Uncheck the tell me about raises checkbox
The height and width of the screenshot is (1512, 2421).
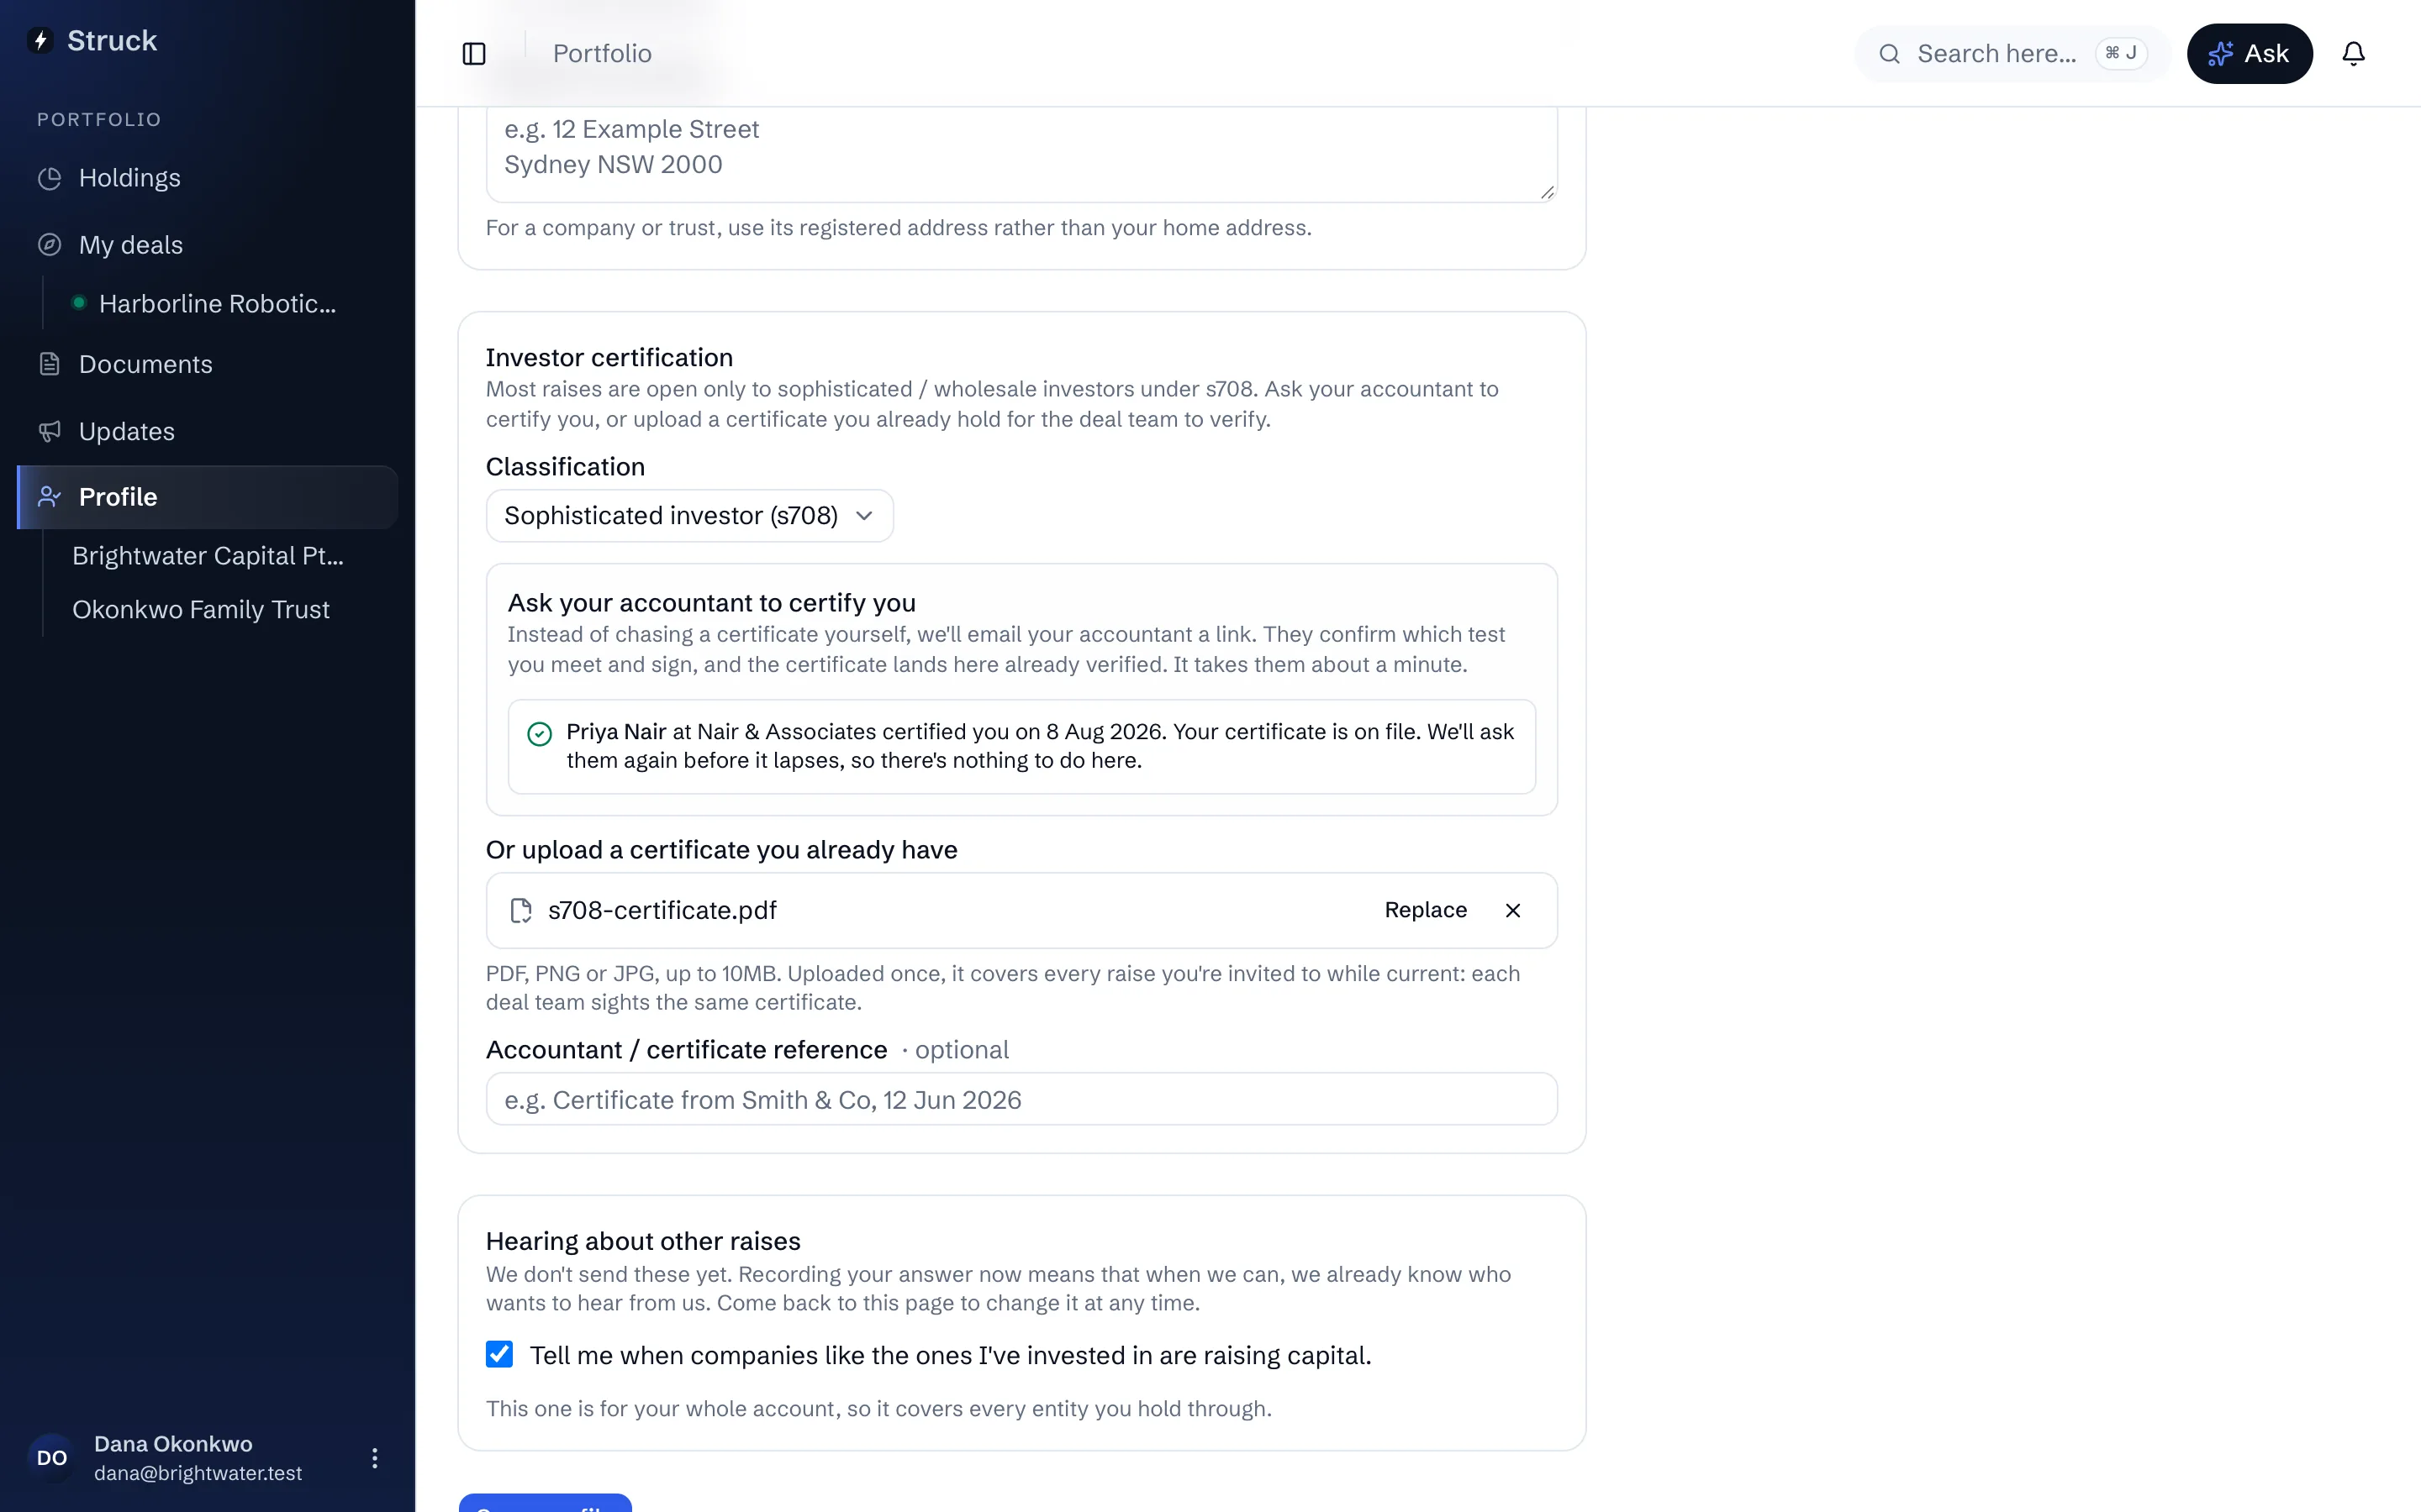[499, 1354]
